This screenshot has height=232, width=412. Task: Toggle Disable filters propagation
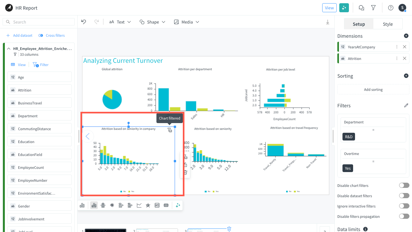point(404,216)
